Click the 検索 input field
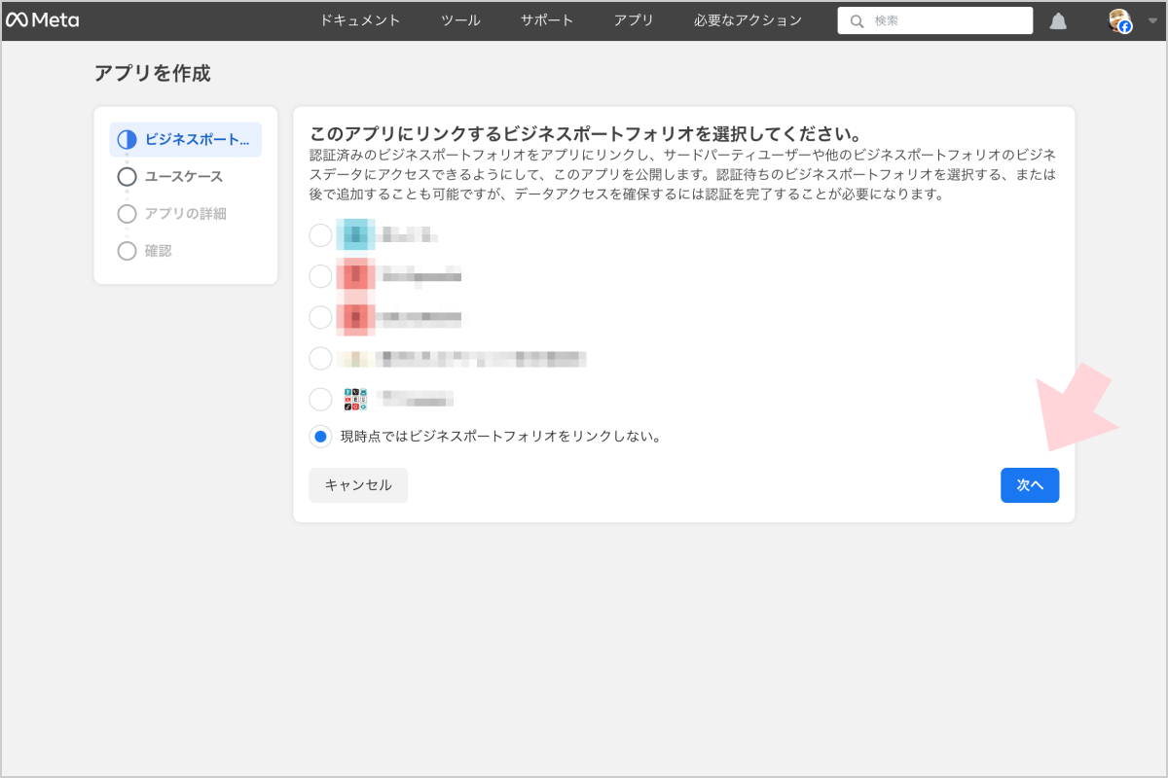 (x=944, y=21)
